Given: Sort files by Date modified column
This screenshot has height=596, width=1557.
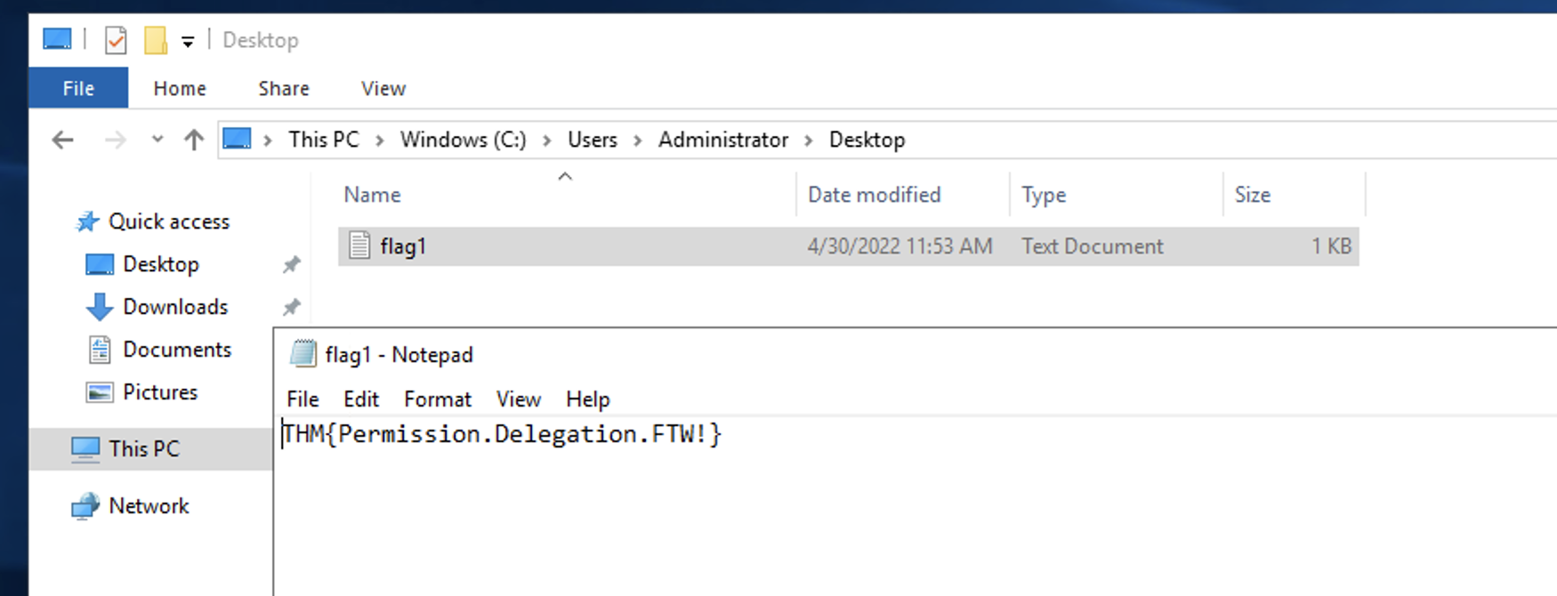Looking at the screenshot, I should [x=874, y=195].
